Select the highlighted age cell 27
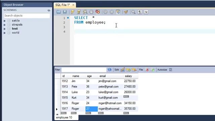Screen dimensions: 215x121 [92, 109]
